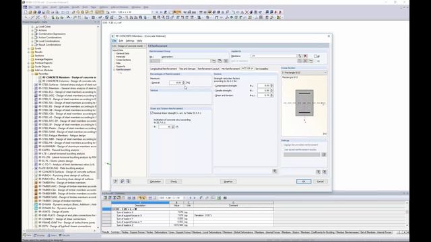This screenshot has width=431, height=242.
Task: Click the RF-PLATE-BUCKLING module icon in the navigator
Action: [x=36, y=168]
